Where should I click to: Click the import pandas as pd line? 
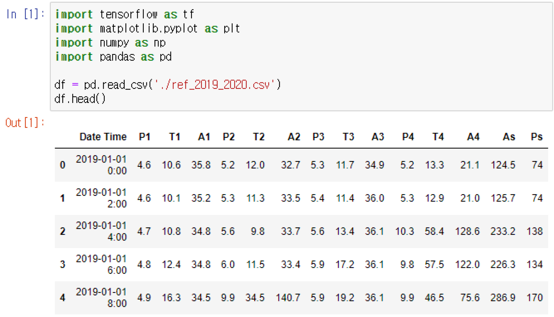tap(113, 57)
